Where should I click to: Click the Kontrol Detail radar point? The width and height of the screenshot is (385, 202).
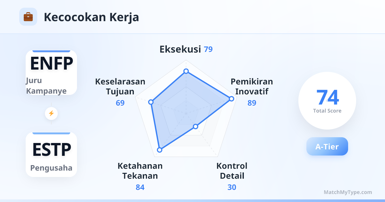click(196, 127)
